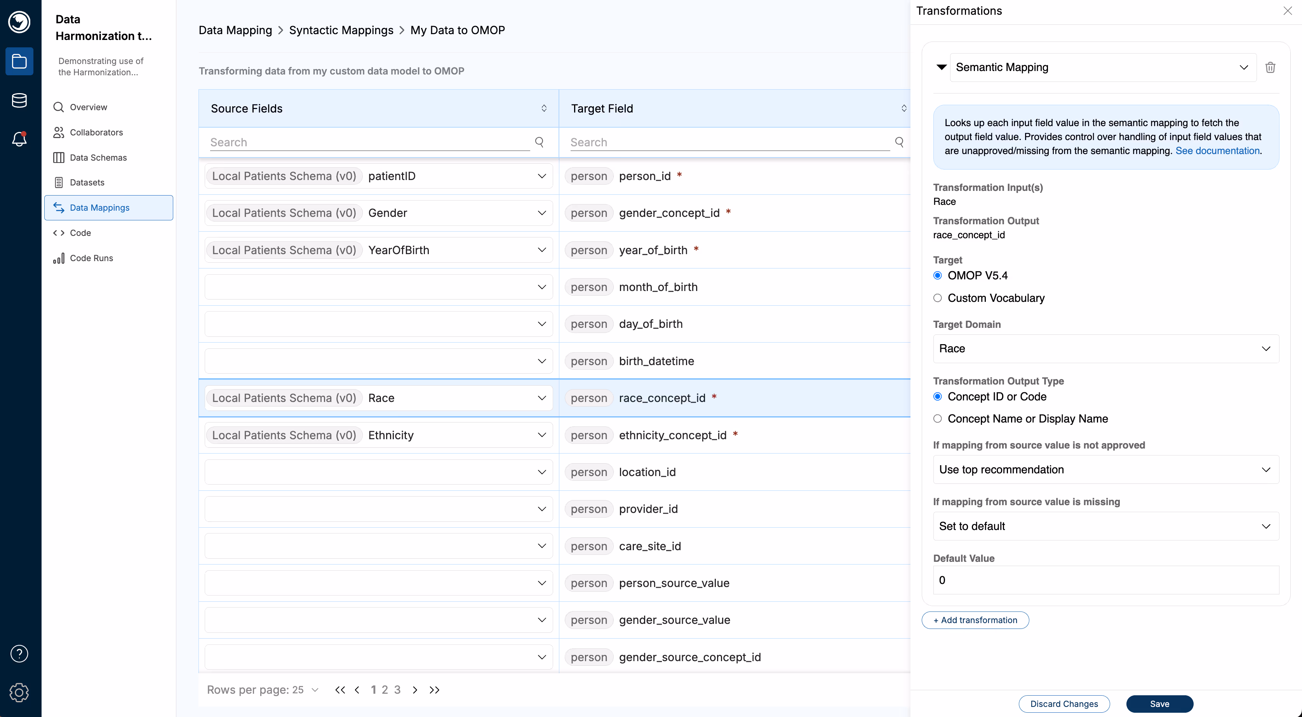
Task: Close the Transformations panel
Action: click(x=1287, y=11)
